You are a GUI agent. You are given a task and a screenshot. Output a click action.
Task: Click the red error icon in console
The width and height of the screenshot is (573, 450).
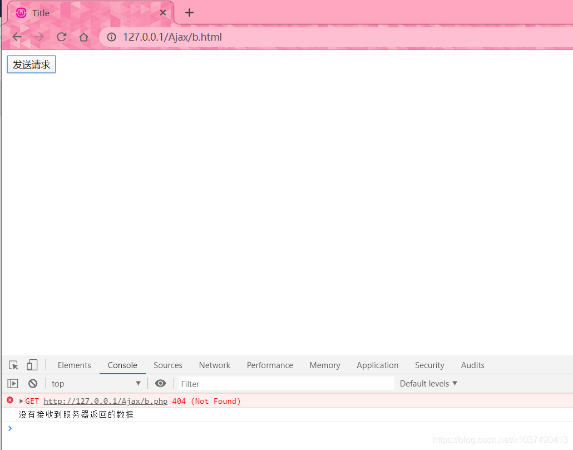coord(10,400)
